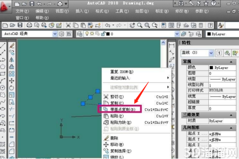Click drawing area scroll up arrow

tap(163, 43)
